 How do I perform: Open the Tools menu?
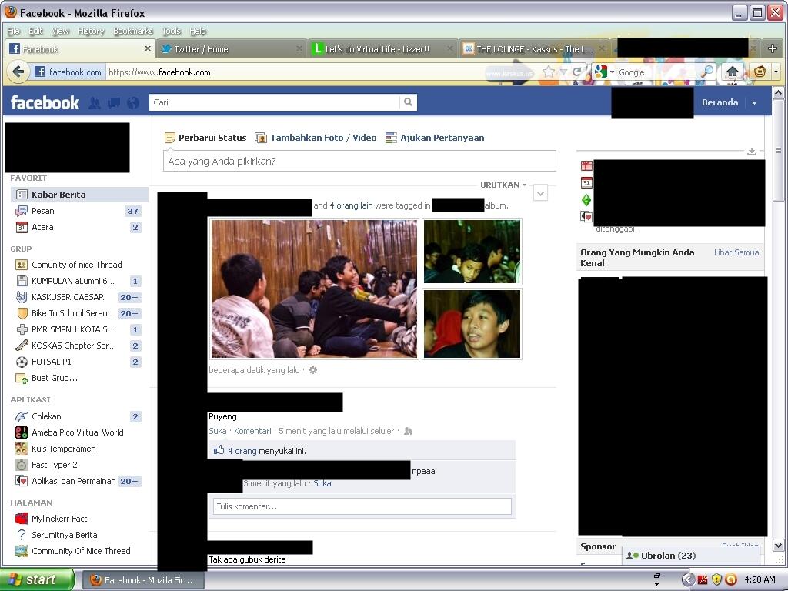[171, 31]
